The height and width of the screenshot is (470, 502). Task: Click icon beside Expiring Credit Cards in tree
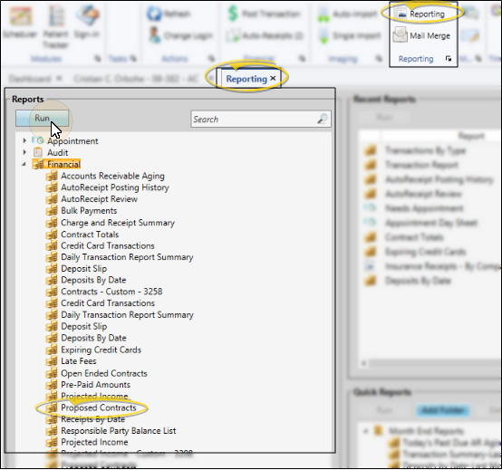(52, 350)
